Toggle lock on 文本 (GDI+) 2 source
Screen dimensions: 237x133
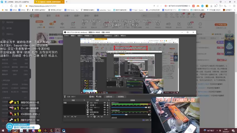[x=108, y=107]
